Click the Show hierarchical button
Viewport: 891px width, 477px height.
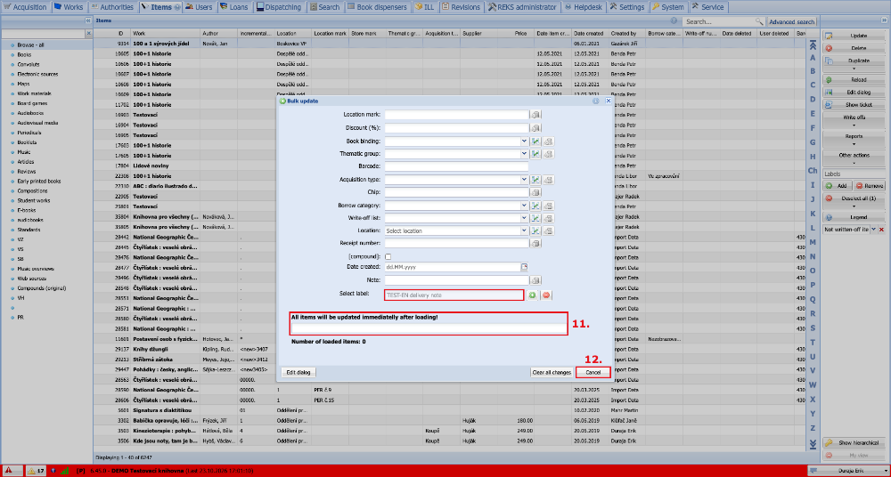click(x=854, y=443)
